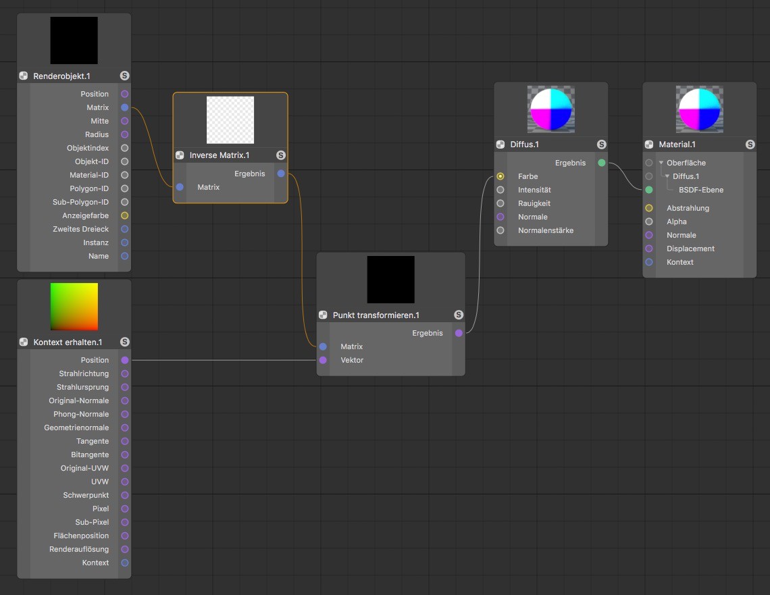Collapse the Diffus.1 entry inside Material.1
This screenshot has height=595, width=770.
[x=667, y=176]
